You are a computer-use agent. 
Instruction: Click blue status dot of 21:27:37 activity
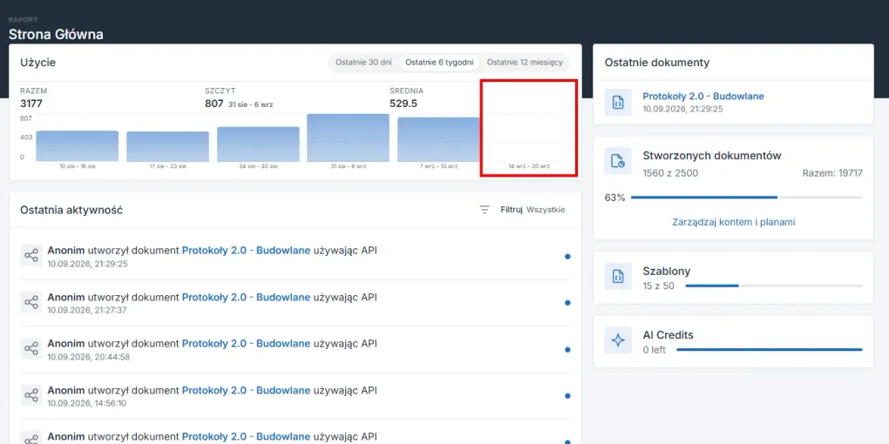tap(567, 303)
